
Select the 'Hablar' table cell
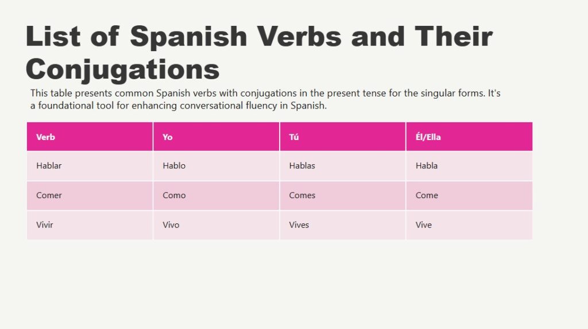90,166
